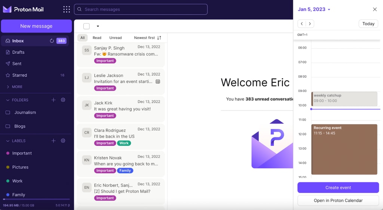
Task: Click the SS sender avatar
Action: (x=87, y=50)
